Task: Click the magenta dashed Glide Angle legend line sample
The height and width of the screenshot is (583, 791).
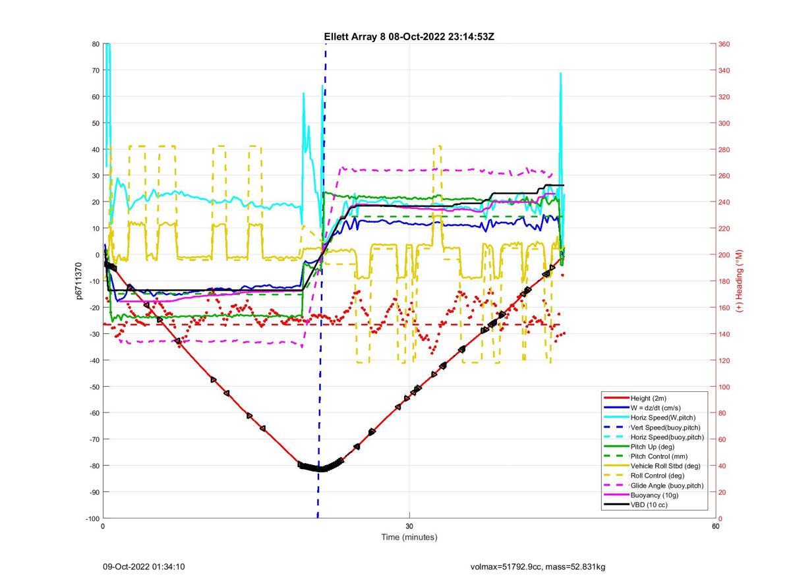Action: [615, 486]
